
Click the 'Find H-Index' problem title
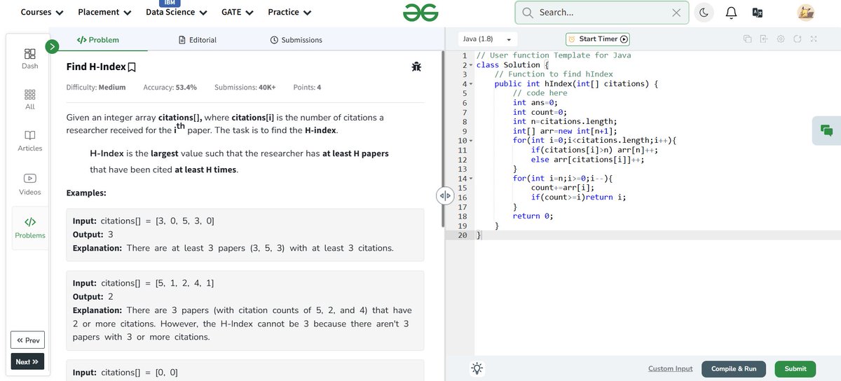pyautogui.click(x=96, y=67)
